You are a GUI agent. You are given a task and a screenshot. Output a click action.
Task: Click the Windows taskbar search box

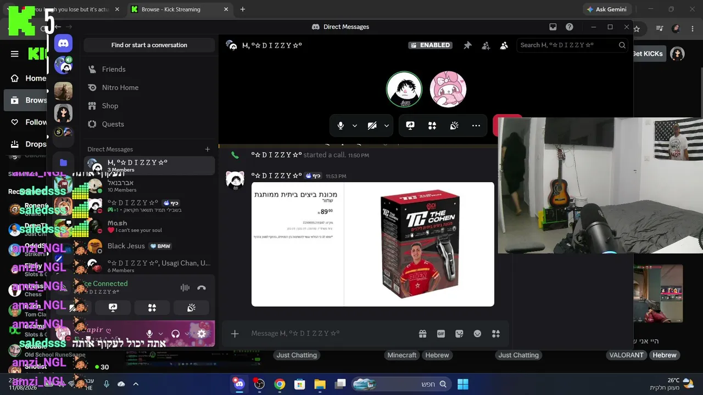401,384
